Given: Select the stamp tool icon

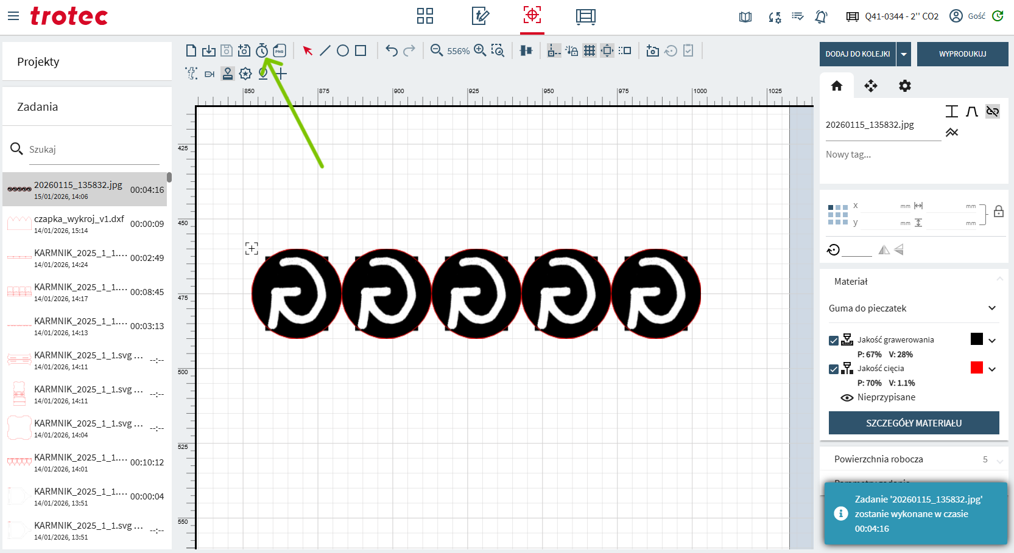Looking at the screenshot, I should point(228,74).
